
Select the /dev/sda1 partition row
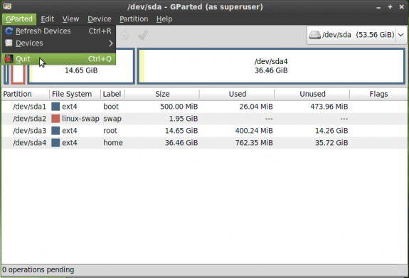pos(205,107)
